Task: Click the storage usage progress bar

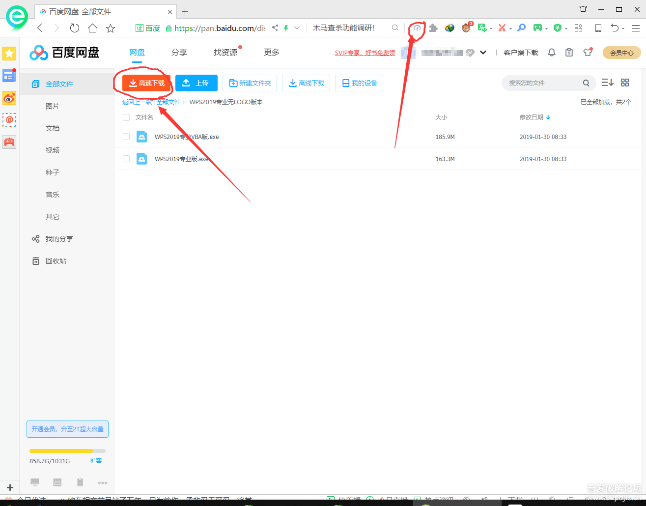Action: pos(67,450)
